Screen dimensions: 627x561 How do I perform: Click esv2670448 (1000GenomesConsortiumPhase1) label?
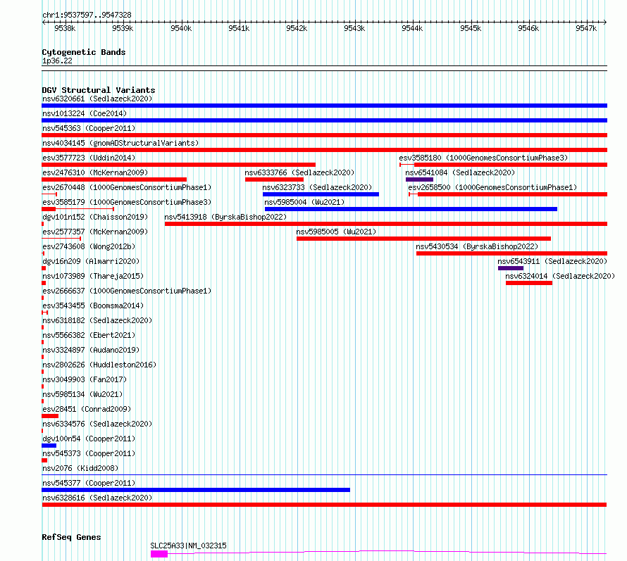coord(127,187)
